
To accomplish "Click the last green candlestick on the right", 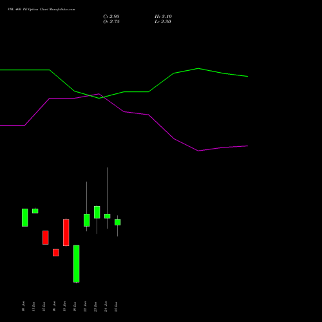I will pyautogui.click(x=118, y=222).
